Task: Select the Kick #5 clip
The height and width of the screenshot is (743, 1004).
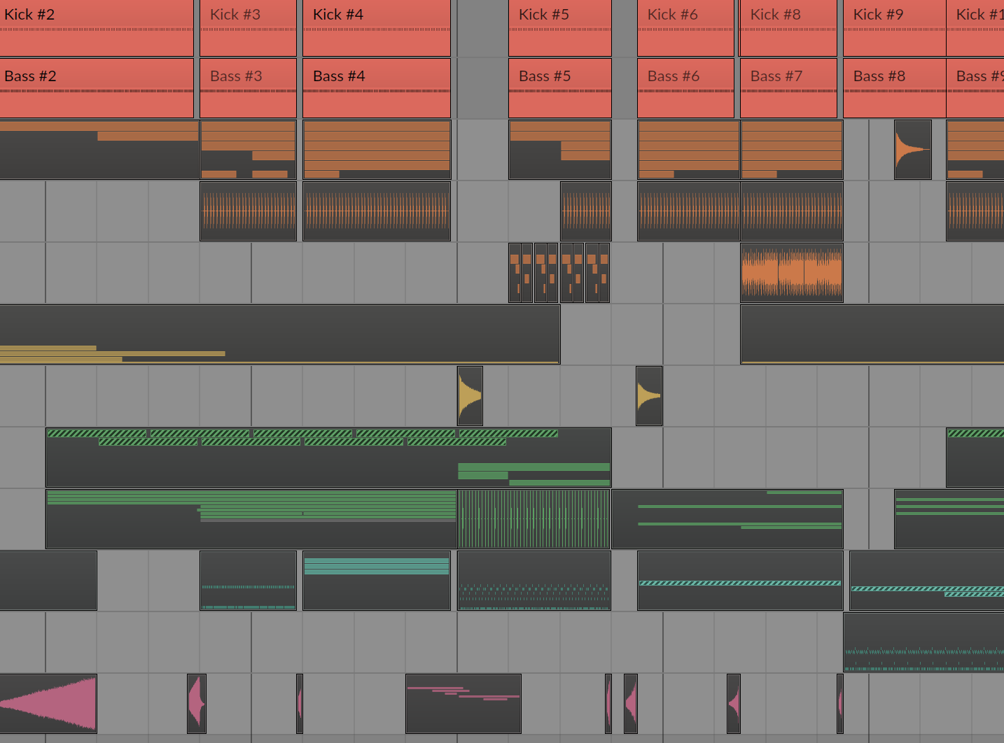Action: click(560, 28)
